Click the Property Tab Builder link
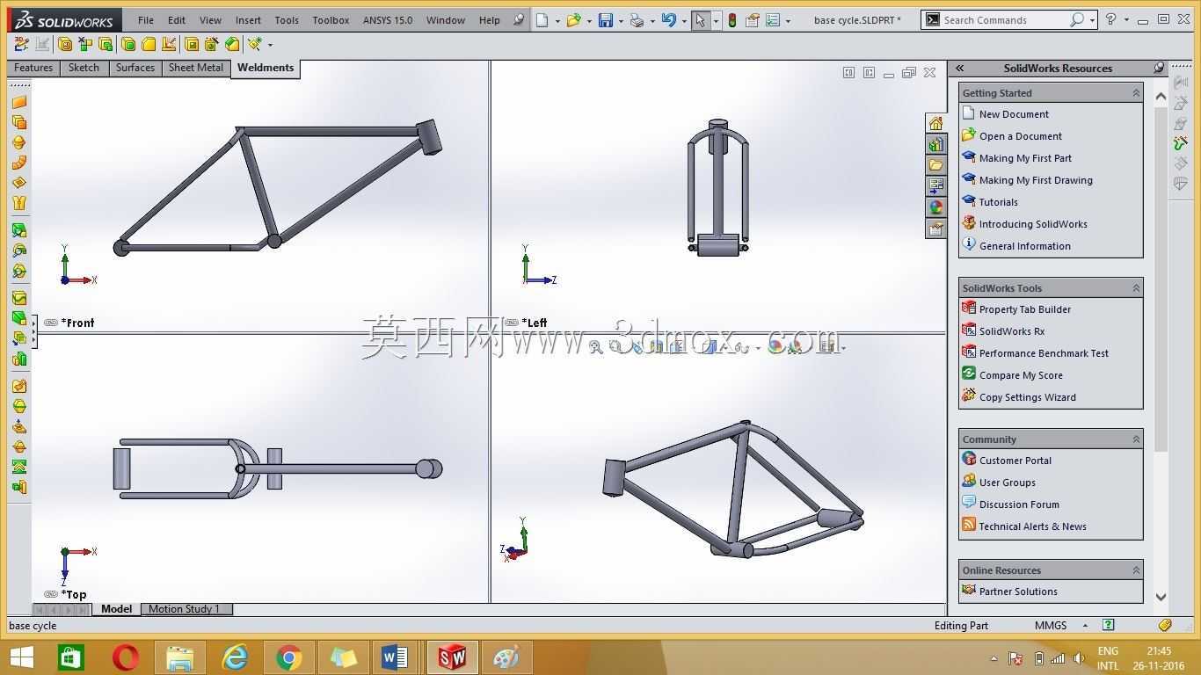Image resolution: width=1201 pixels, height=675 pixels. point(1025,309)
